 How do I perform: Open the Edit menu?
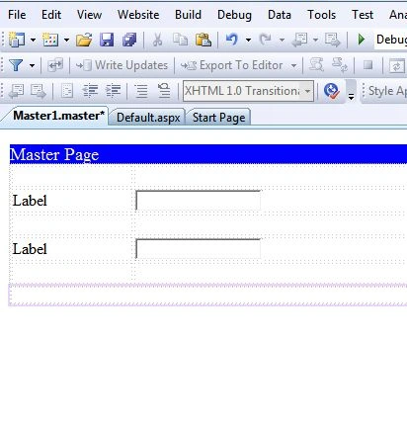point(51,15)
